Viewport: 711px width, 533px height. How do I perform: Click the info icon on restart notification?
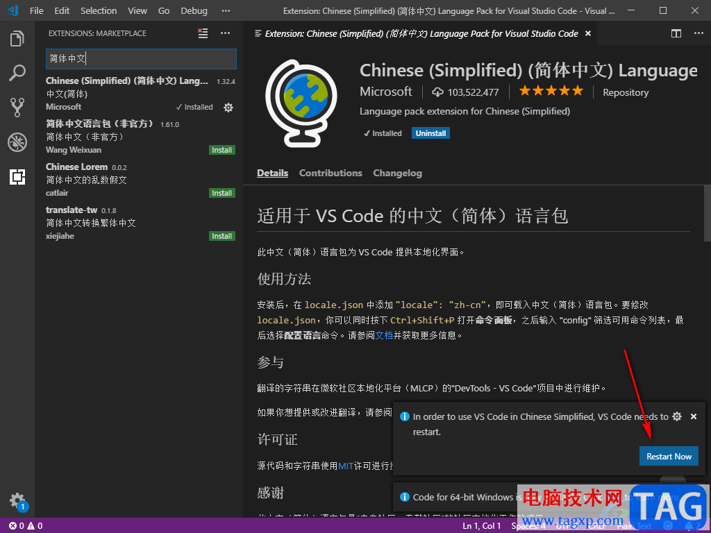click(405, 416)
